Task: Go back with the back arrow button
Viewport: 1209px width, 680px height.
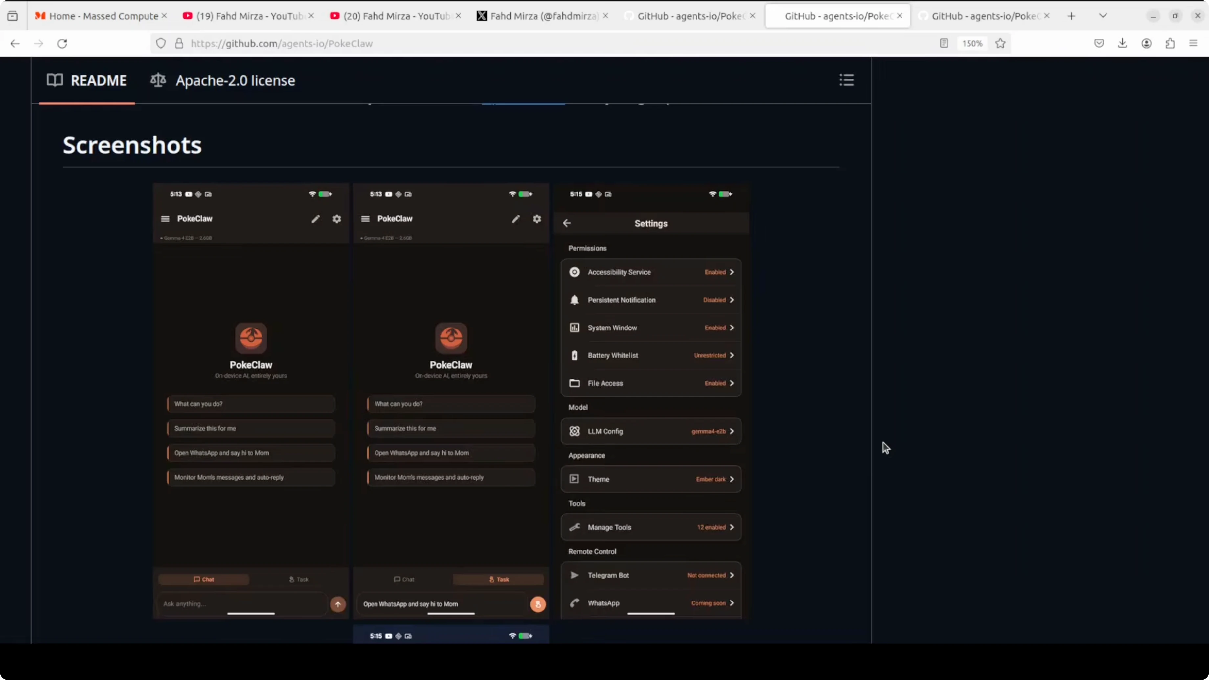Action: click(15, 44)
